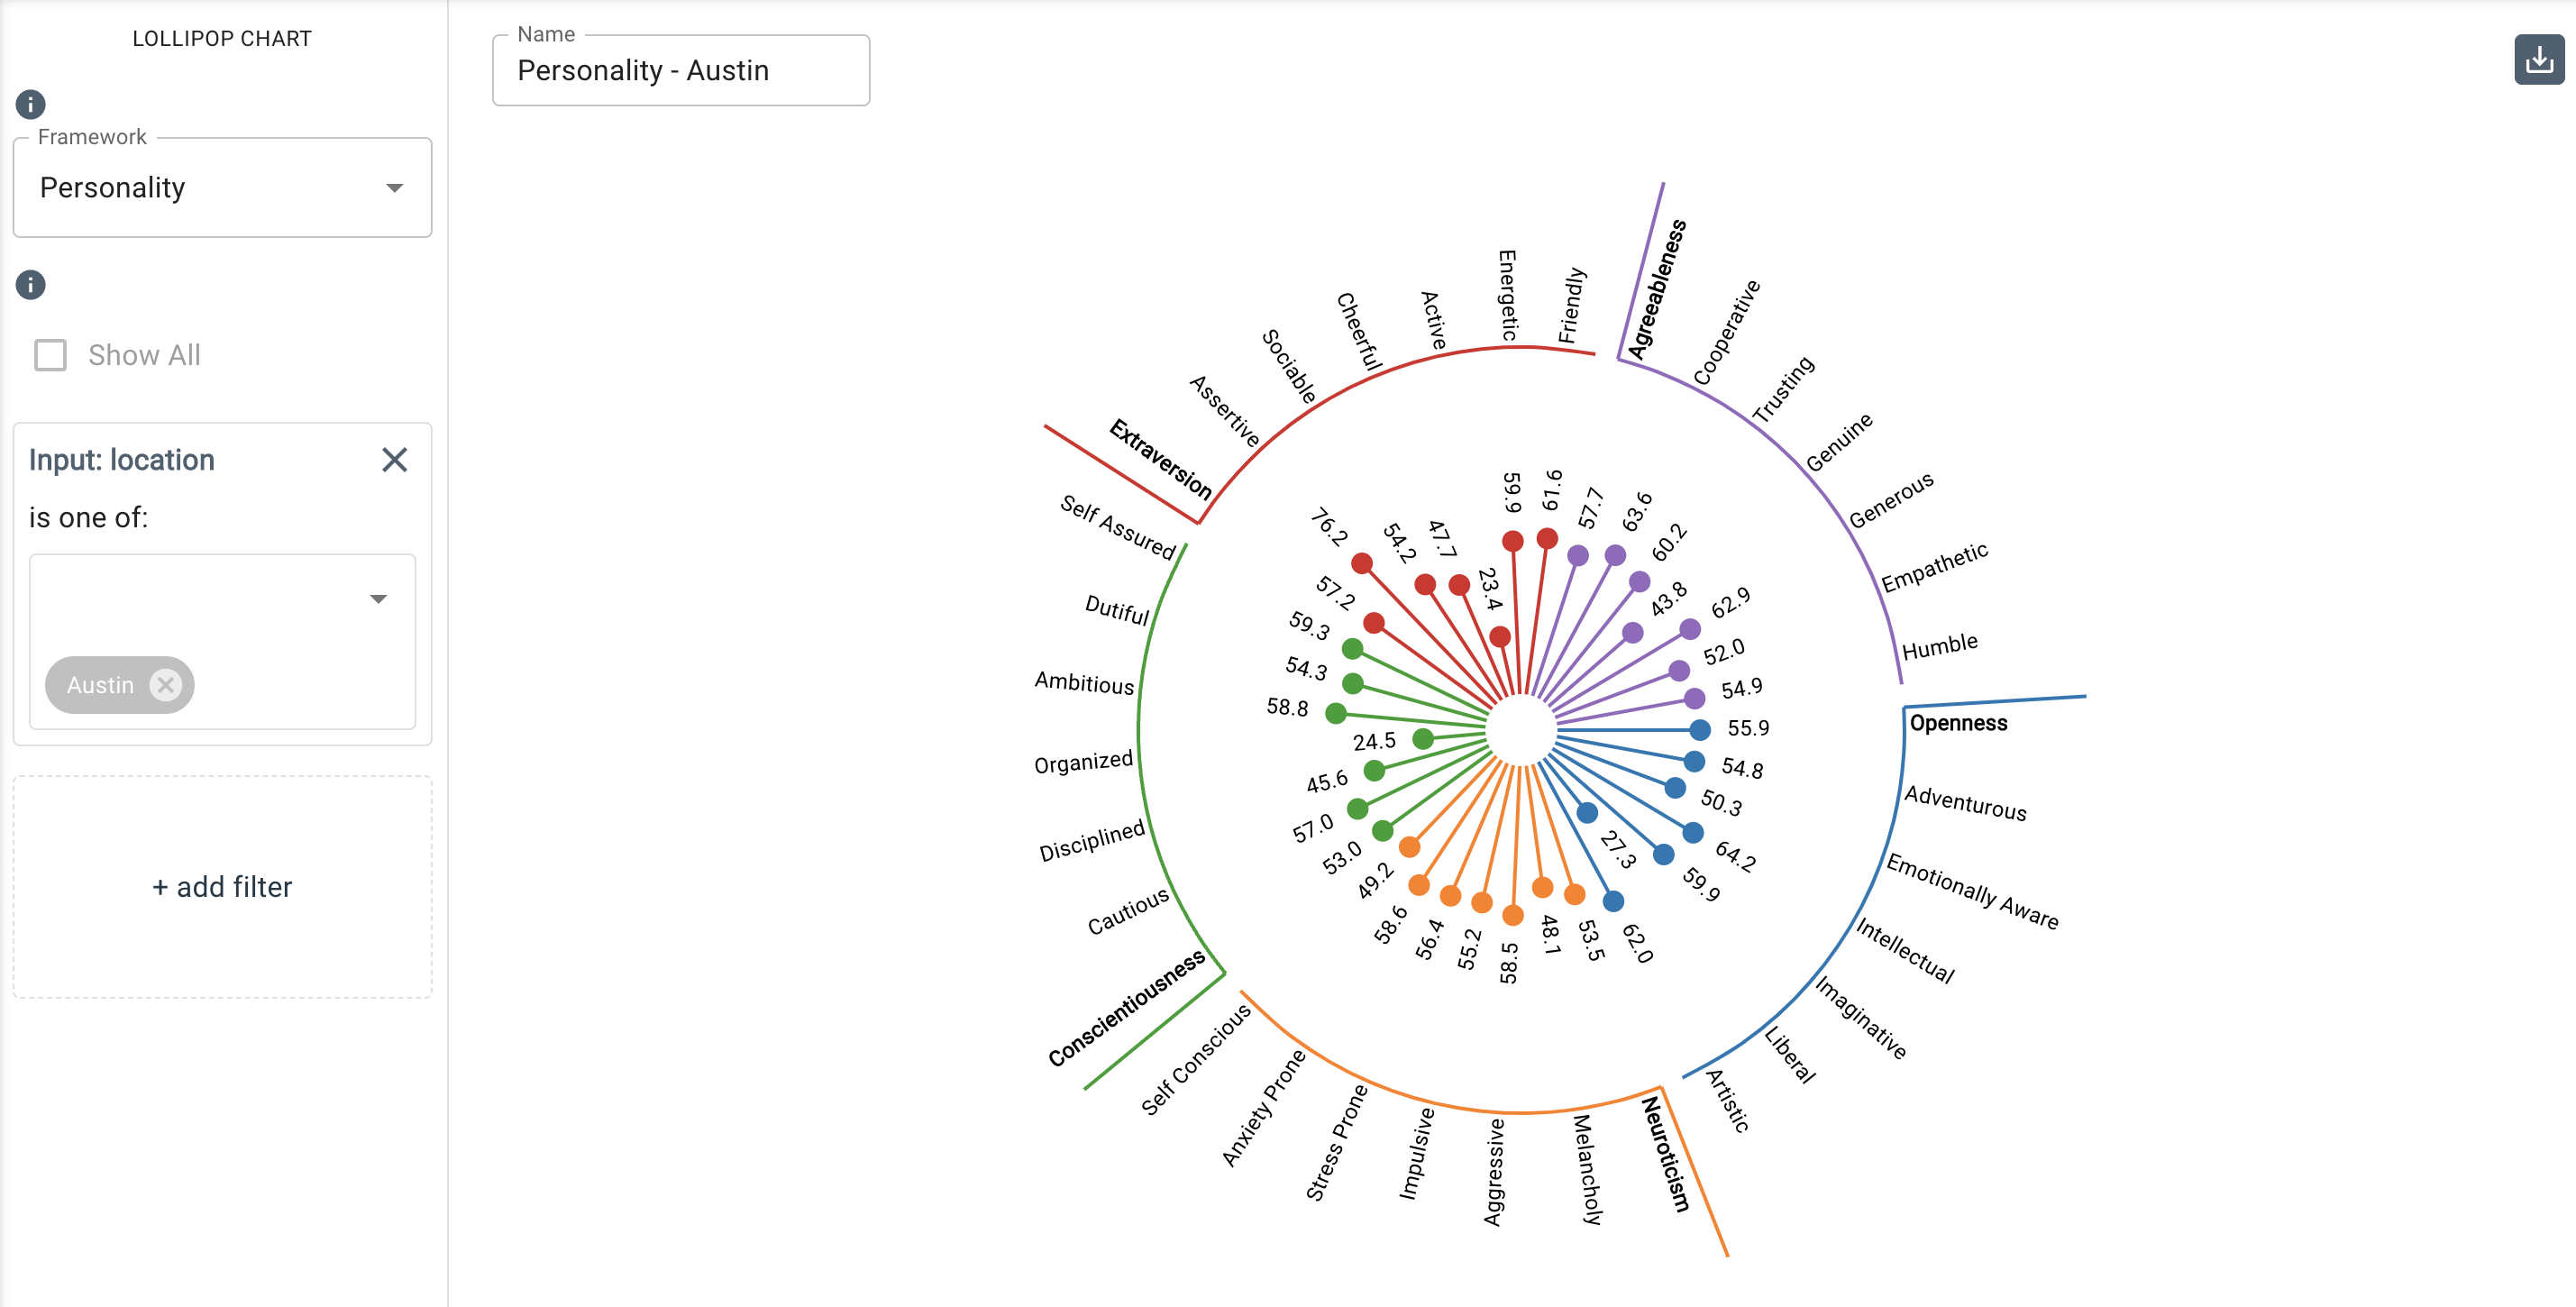Enable the Show All checkbox
This screenshot has height=1307, width=2576.
tap(51, 355)
